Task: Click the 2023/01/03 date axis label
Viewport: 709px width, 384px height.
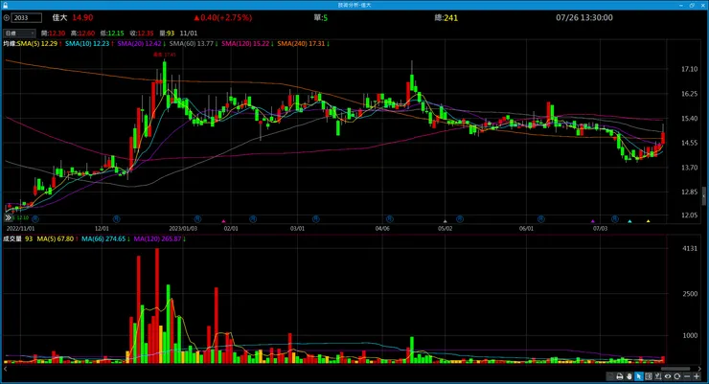Action: coord(183,228)
